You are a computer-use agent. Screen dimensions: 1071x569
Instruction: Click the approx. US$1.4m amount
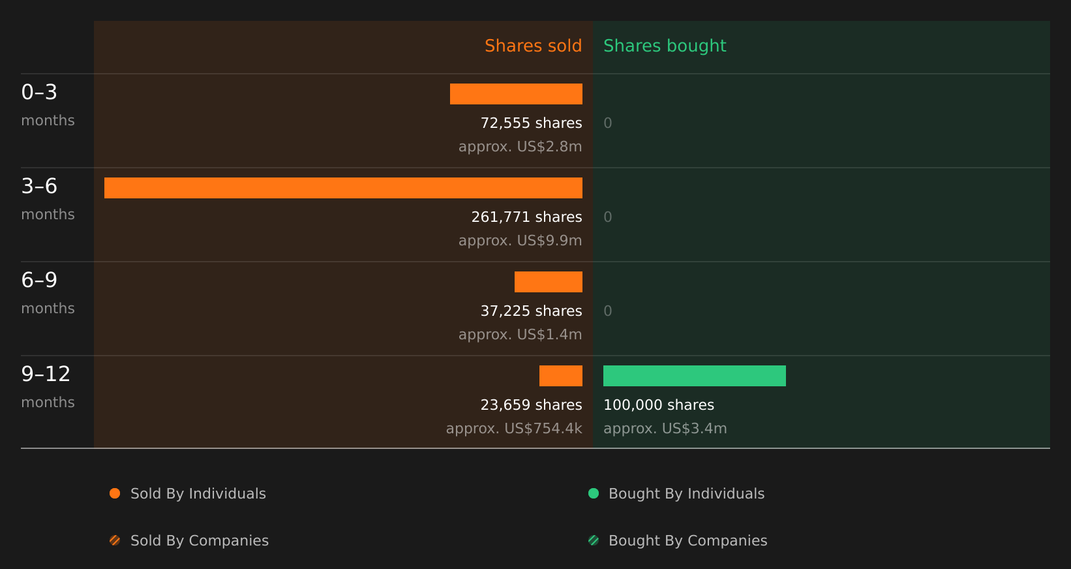click(x=520, y=334)
